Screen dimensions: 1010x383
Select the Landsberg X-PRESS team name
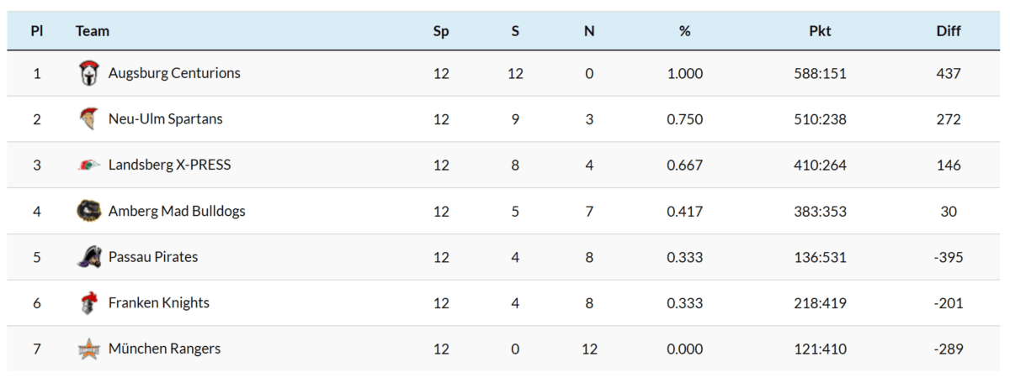[169, 165]
